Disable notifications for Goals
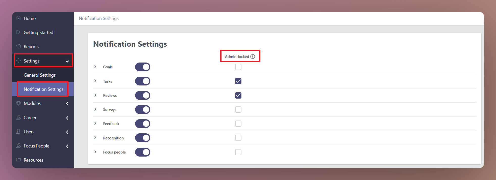The height and width of the screenshot is (180, 496). click(x=142, y=67)
